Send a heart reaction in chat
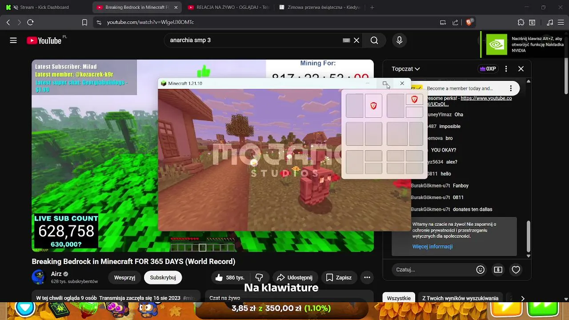The height and width of the screenshot is (320, 569). click(516, 269)
